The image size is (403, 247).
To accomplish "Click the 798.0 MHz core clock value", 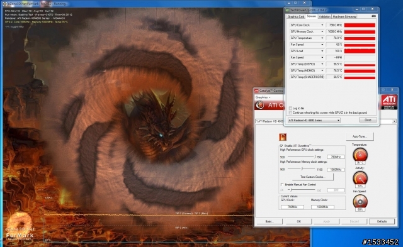I will click(334, 25).
